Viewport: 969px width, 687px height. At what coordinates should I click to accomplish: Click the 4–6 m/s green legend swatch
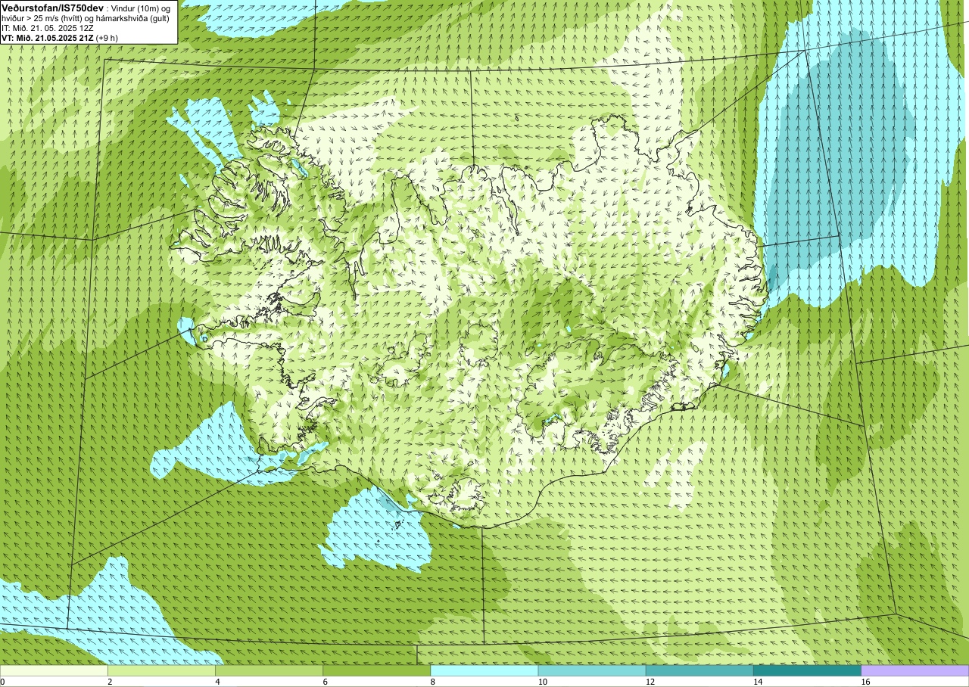pyautogui.click(x=269, y=670)
